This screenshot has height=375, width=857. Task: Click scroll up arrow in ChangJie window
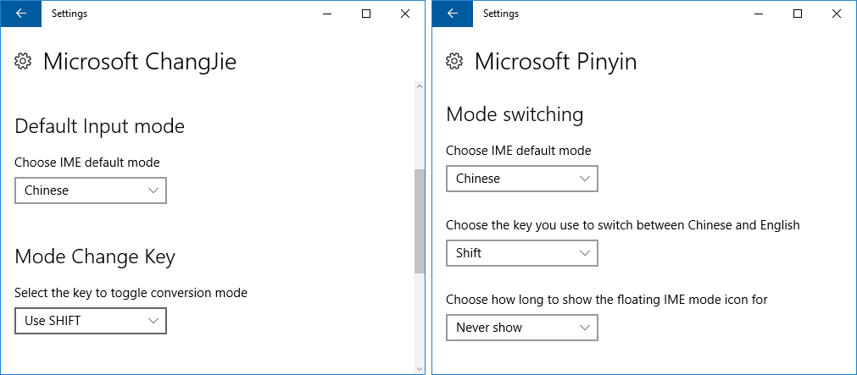pyautogui.click(x=420, y=86)
